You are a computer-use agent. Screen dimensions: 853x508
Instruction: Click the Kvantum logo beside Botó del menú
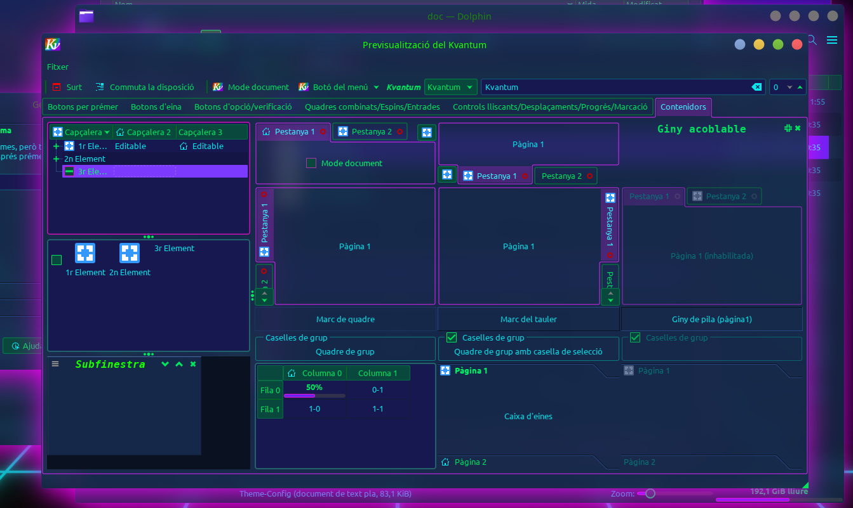(x=303, y=87)
